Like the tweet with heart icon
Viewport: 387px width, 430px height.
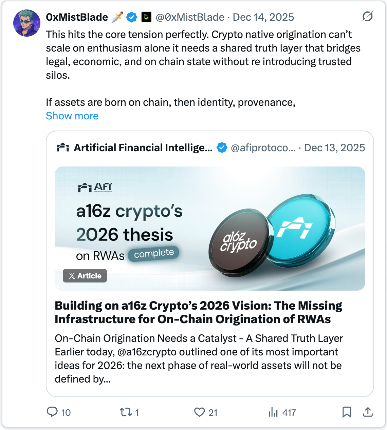coord(199,412)
